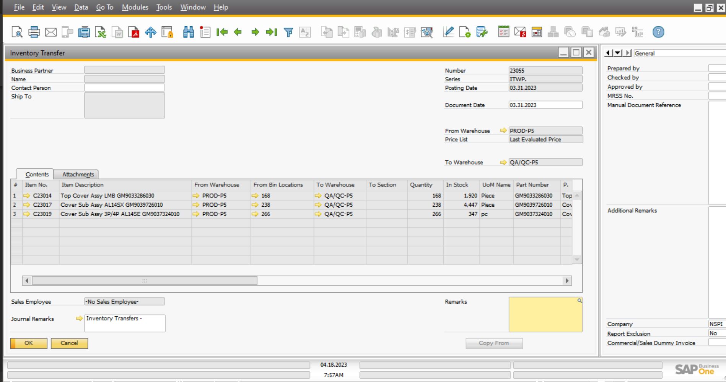Open Print Preview from the toolbar

coord(17,32)
